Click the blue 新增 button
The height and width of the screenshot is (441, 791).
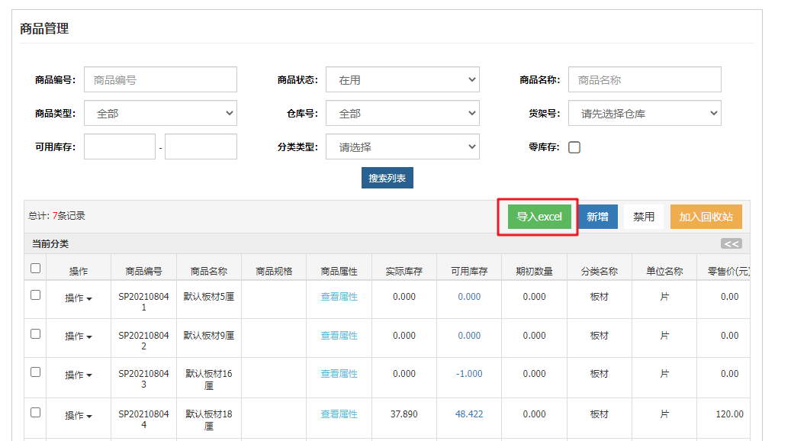[x=597, y=217]
